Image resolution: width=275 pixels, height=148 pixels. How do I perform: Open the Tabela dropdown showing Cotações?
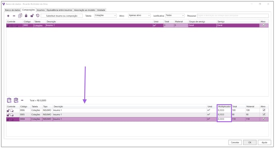[x=106, y=16]
